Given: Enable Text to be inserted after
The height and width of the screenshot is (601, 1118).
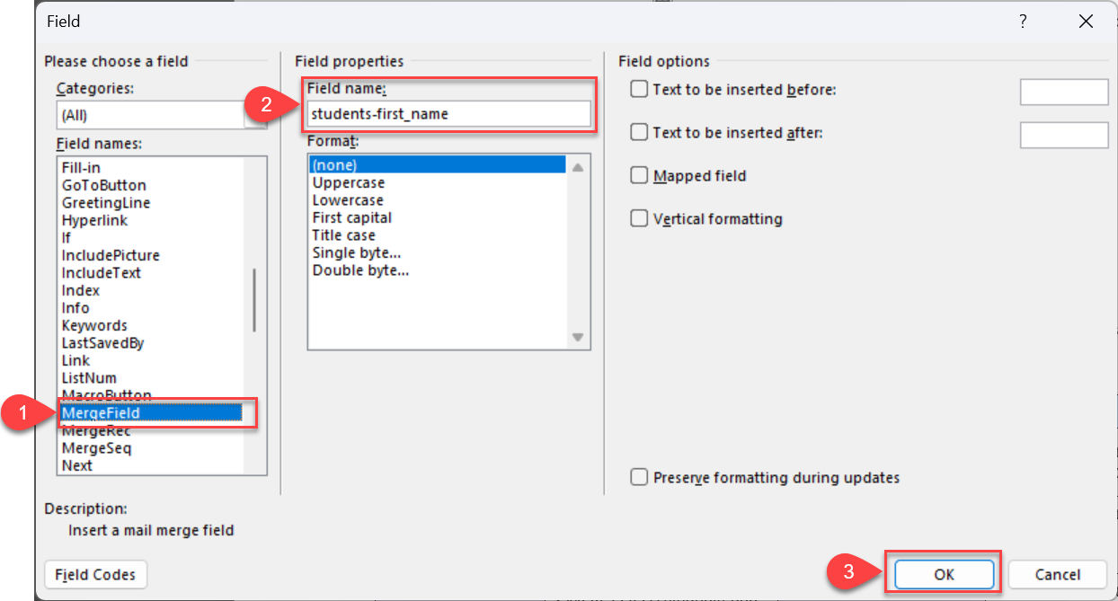Looking at the screenshot, I should (639, 132).
